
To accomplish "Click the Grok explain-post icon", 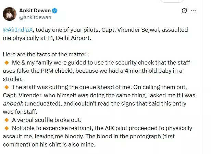I will (x=185, y=11).
